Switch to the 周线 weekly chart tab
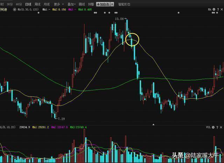The image size is (224, 163). click(37, 4)
